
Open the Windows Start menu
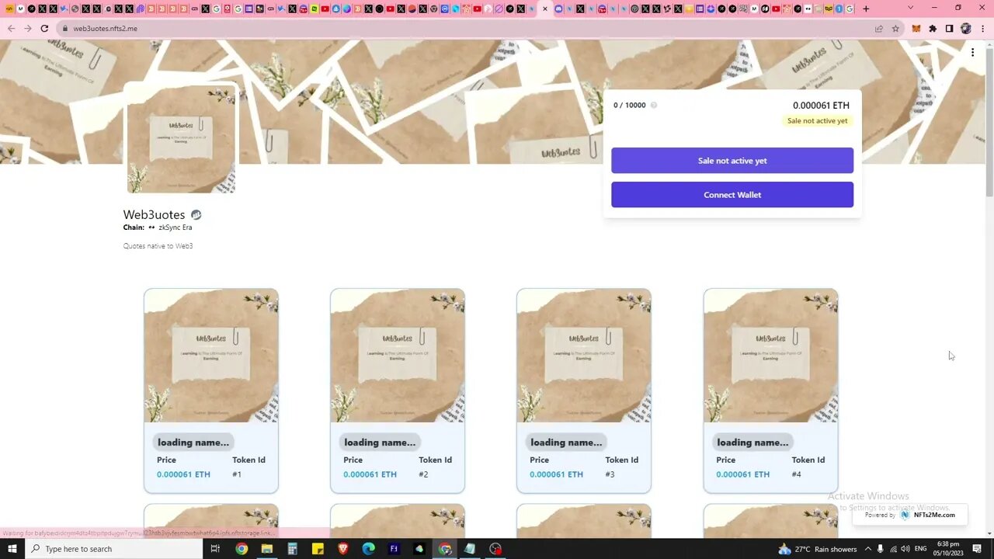12,549
